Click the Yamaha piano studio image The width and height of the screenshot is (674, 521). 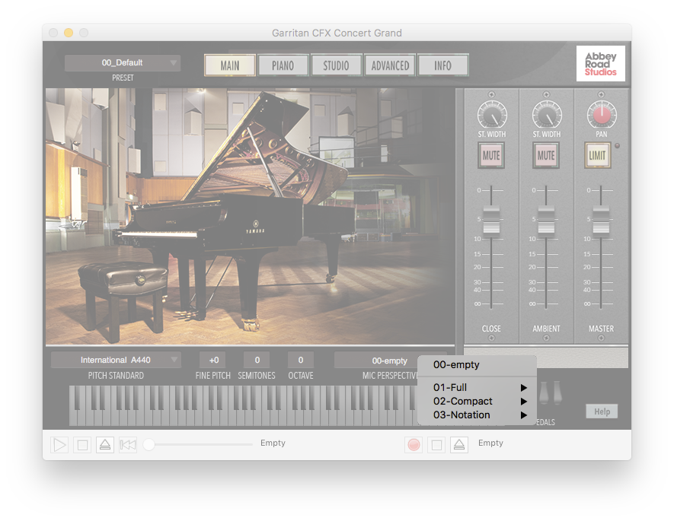250,216
